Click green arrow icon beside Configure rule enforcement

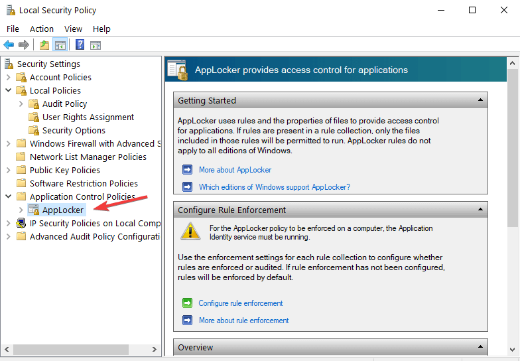tap(187, 303)
